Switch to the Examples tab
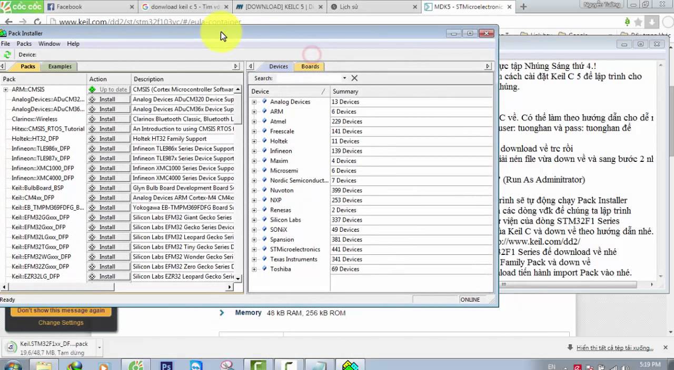674x370 pixels. pyautogui.click(x=60, y=66)
